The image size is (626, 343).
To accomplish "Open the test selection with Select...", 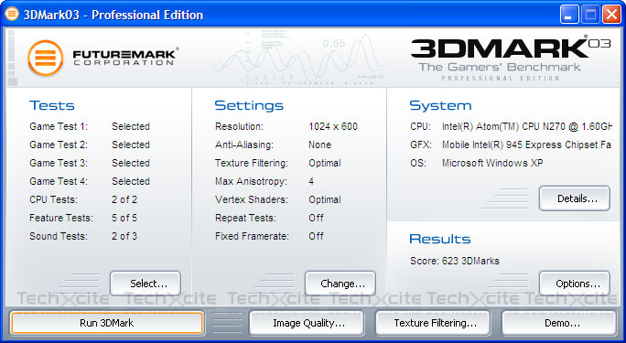I will (x=146, y=284).
